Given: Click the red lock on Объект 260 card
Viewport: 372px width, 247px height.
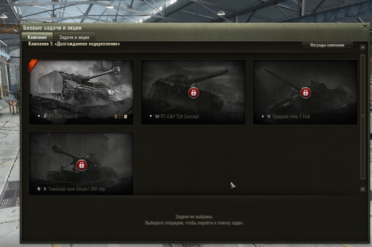Looking at the screenshot, I should point(82,165).
